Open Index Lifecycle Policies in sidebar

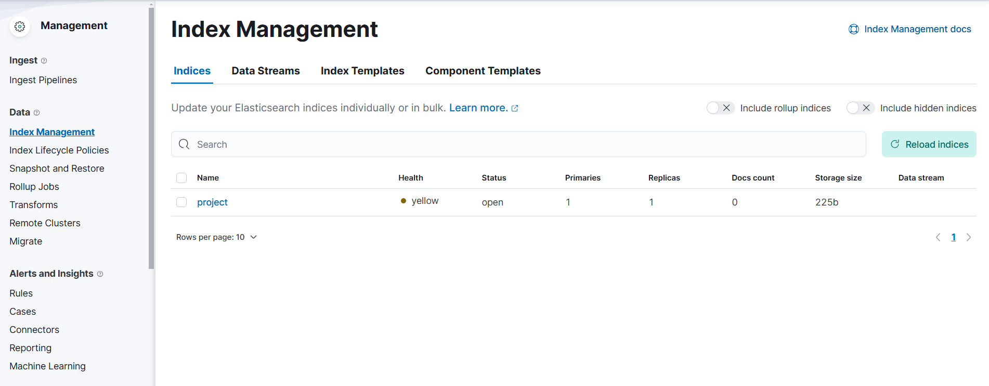pos(59,150)
